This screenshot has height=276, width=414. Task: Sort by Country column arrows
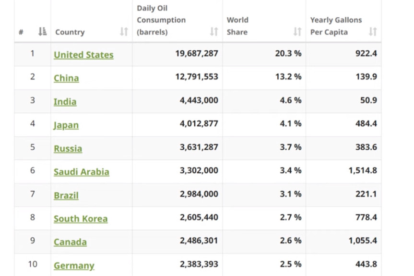(x=124, y=32)
